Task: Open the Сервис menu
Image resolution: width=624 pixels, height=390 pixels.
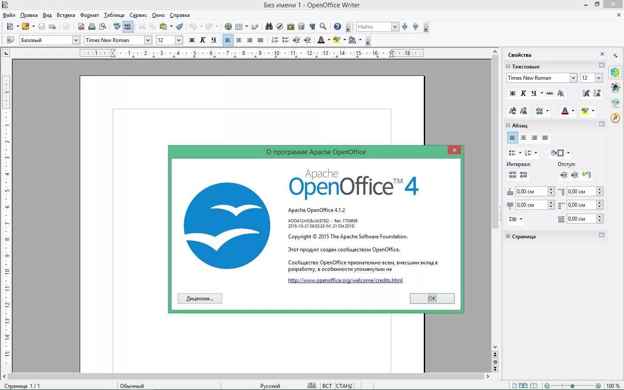Action: coord(138,15)
